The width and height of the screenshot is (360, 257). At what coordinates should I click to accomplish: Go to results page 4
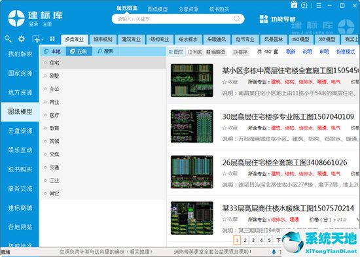tap(261, 241)
